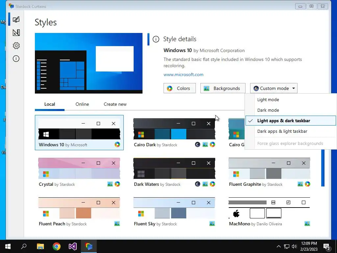Open taskbar search magnifier

[24, 246]
